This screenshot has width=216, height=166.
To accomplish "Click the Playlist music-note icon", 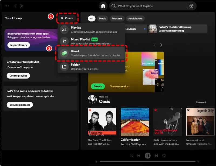I will tap(64, 29).
